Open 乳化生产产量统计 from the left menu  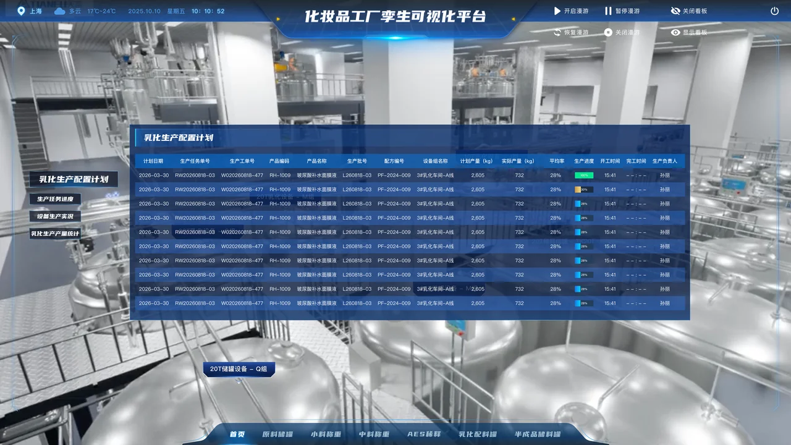(x=55, y=234)
